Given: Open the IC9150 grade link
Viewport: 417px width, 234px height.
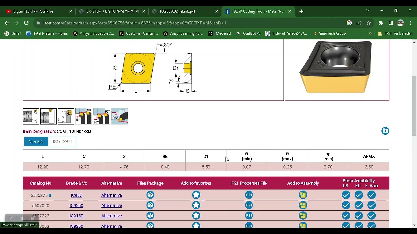Looking at the screenshot, I should pos(76,216).
